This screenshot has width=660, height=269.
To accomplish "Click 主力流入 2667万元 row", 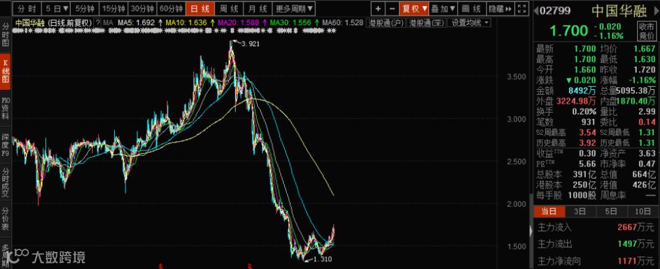I will tap(596, 228).
